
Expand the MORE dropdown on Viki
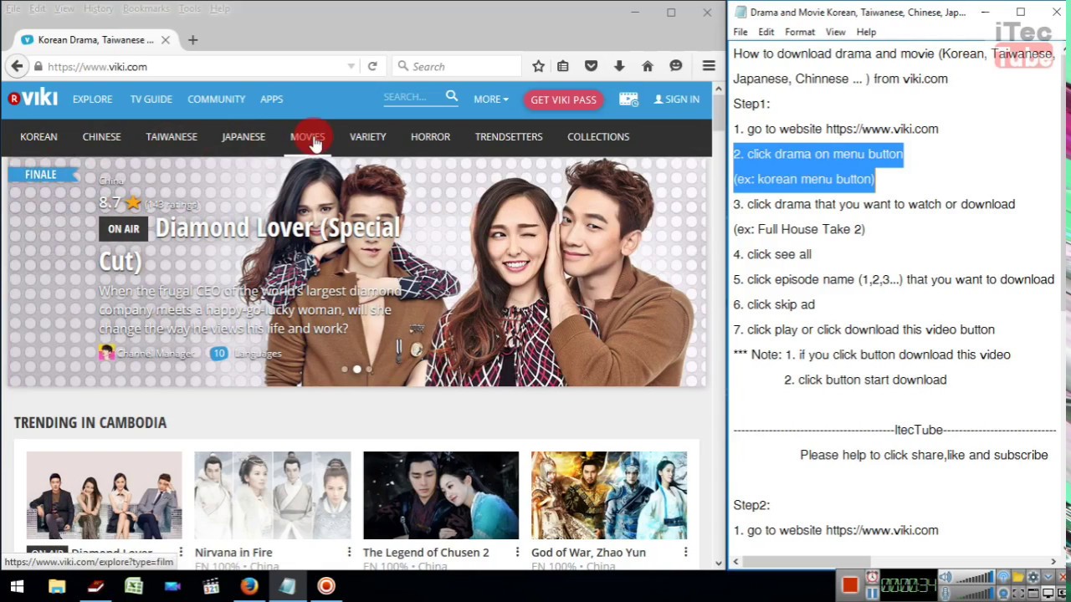pos(491,99)
